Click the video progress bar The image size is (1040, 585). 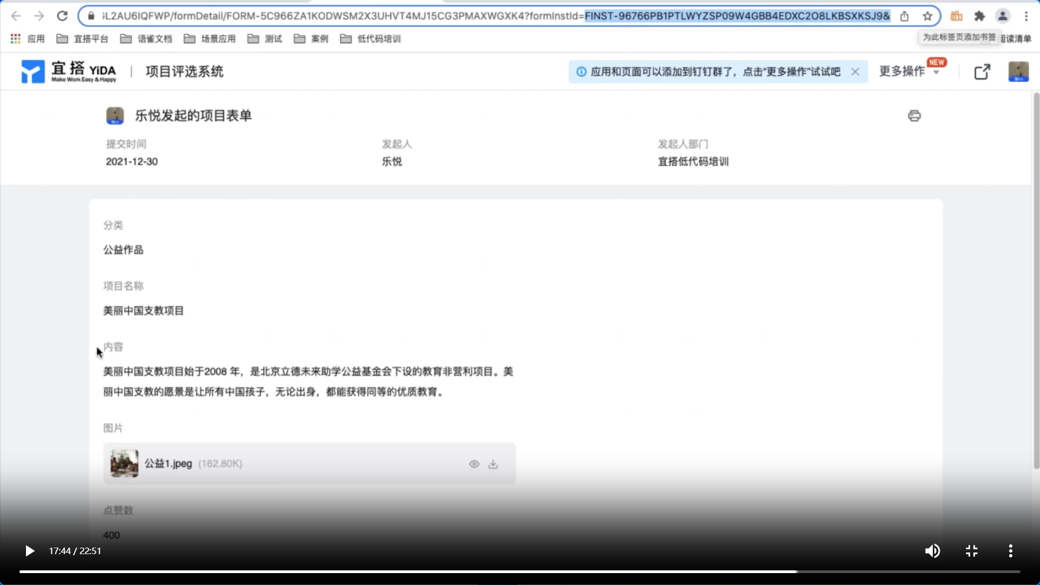(x=520, y=571)
